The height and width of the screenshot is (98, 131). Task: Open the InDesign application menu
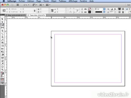[12, 1]
